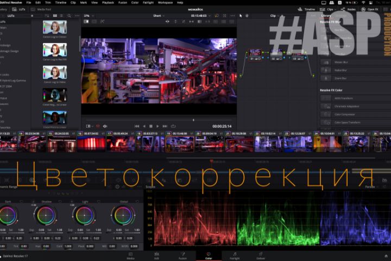This screenshot has height=261, width=391.
Task: Click the Shadow color wheel center
Action: click(46, 215)
